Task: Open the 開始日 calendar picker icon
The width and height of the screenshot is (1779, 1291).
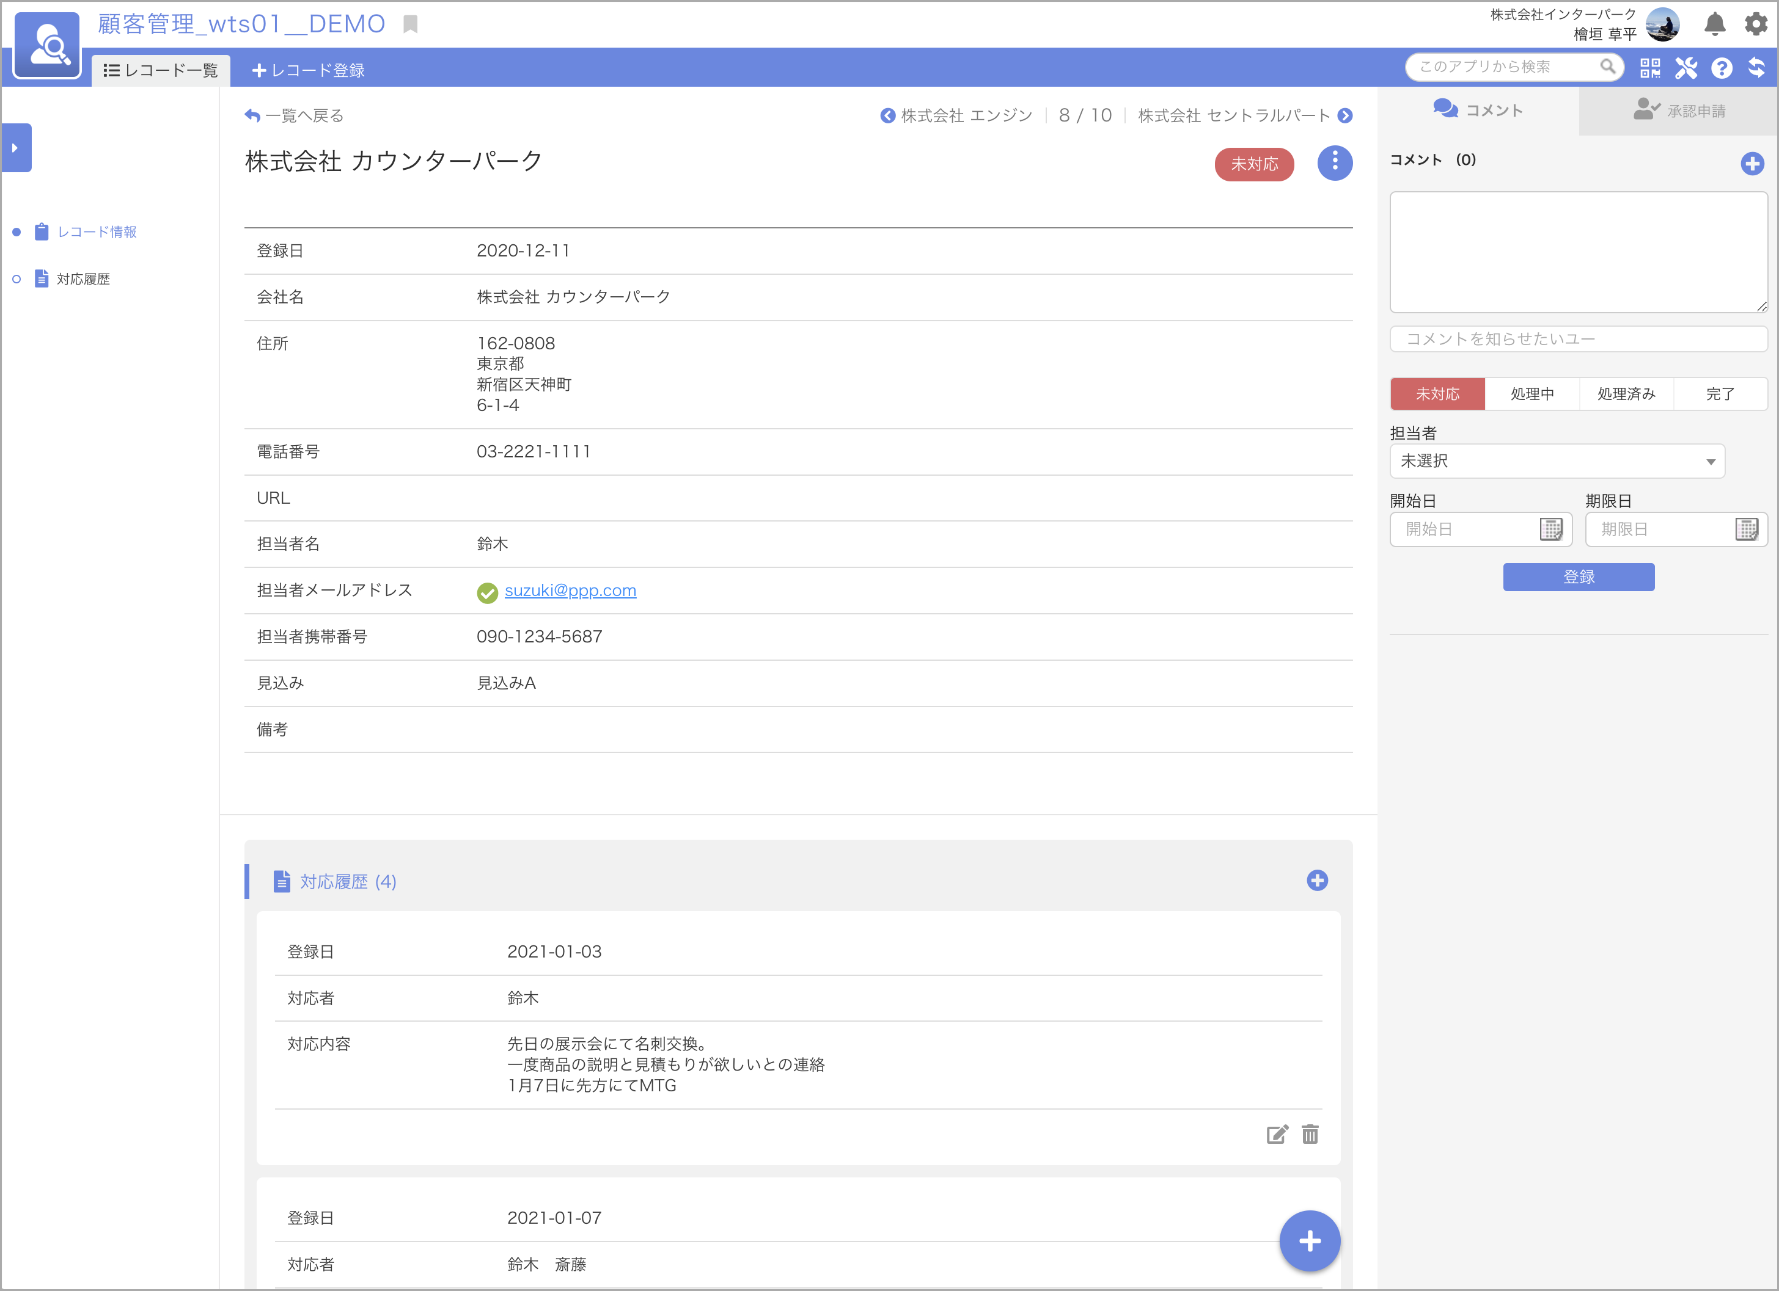Action: [x=1550, y=529]
